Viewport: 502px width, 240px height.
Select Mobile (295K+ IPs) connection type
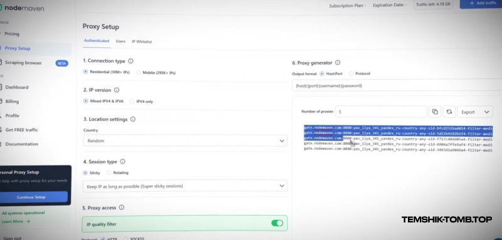point(156,73)
